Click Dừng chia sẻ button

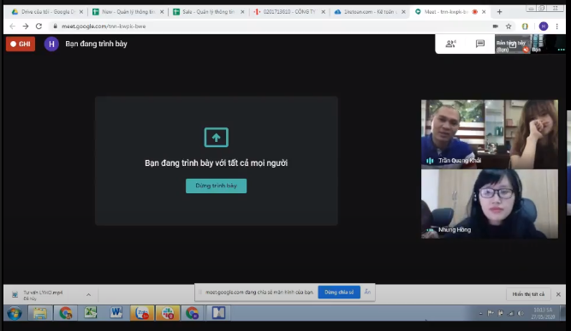(339, 292)
